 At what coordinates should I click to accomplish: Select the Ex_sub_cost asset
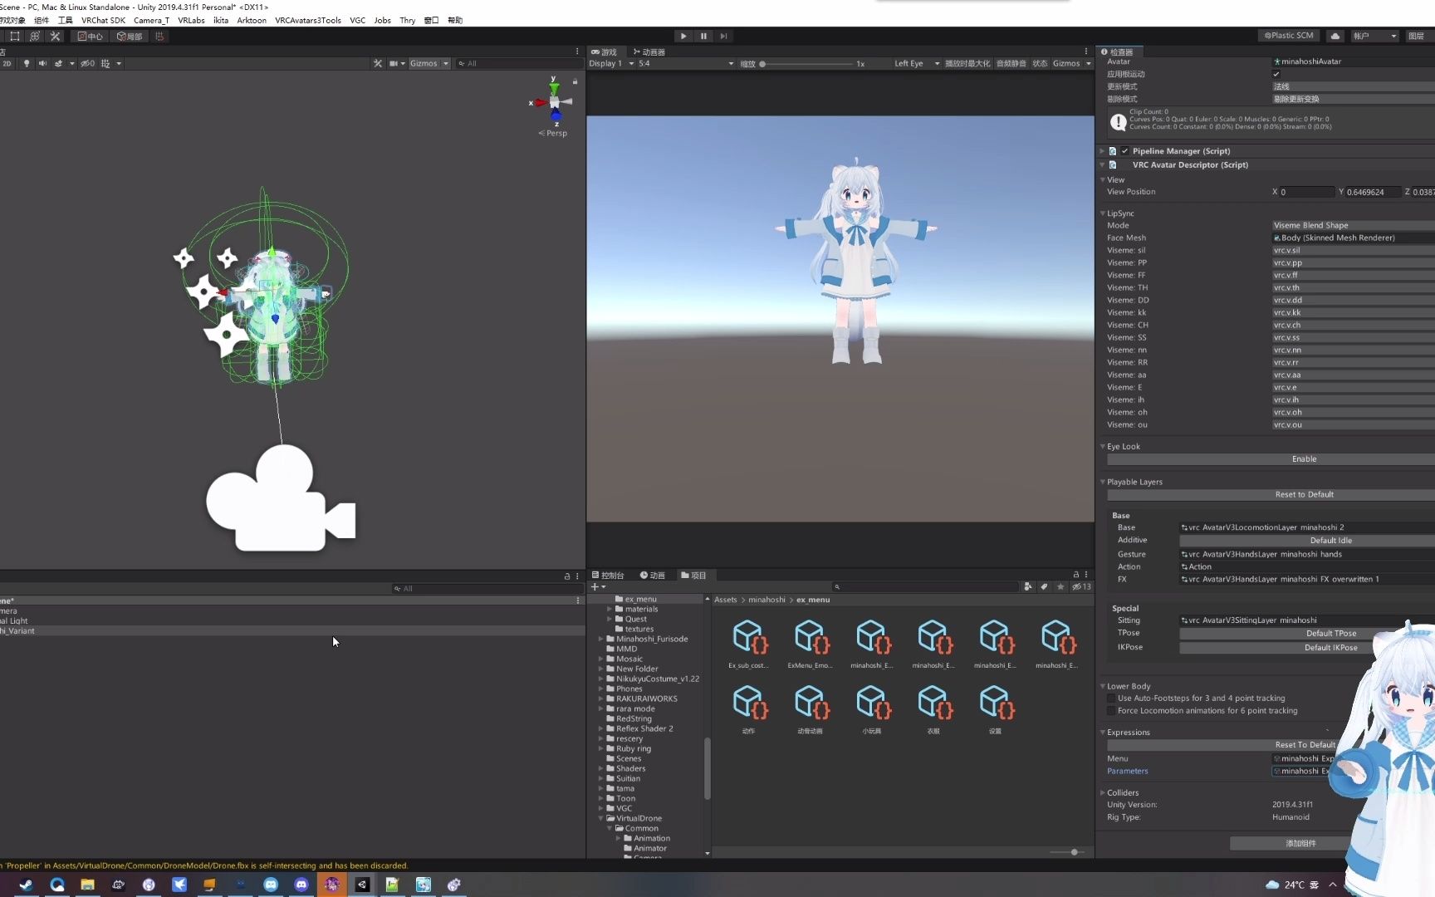coord(748,644)
